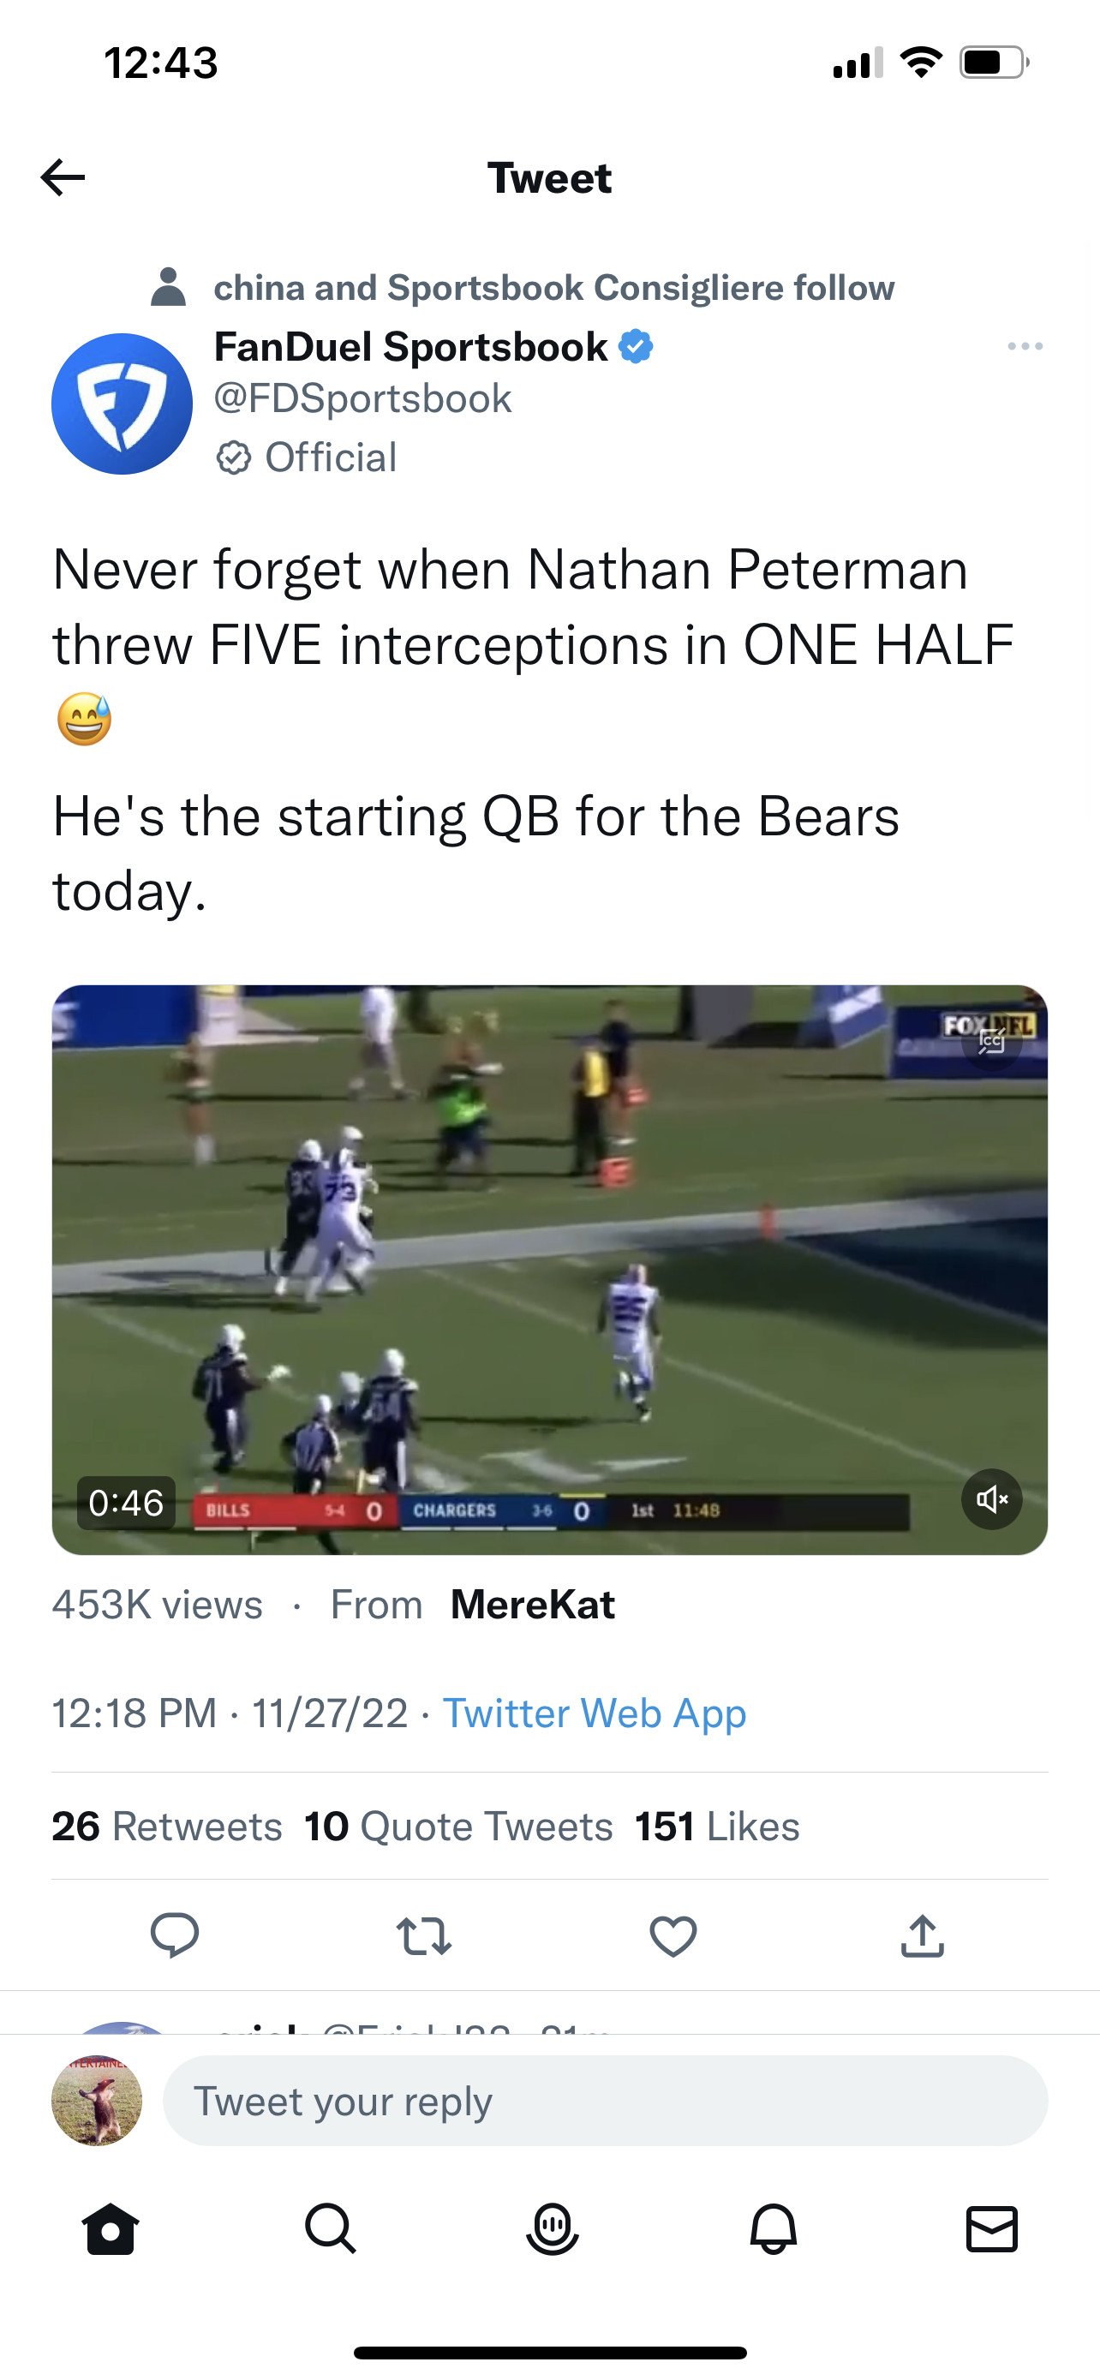Open FanDuel Sportsbook profile avatar

(x=122, y=404)
